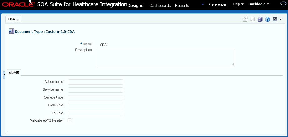Click the Save All icon
The image size is (288, 137).
[260, 19]
